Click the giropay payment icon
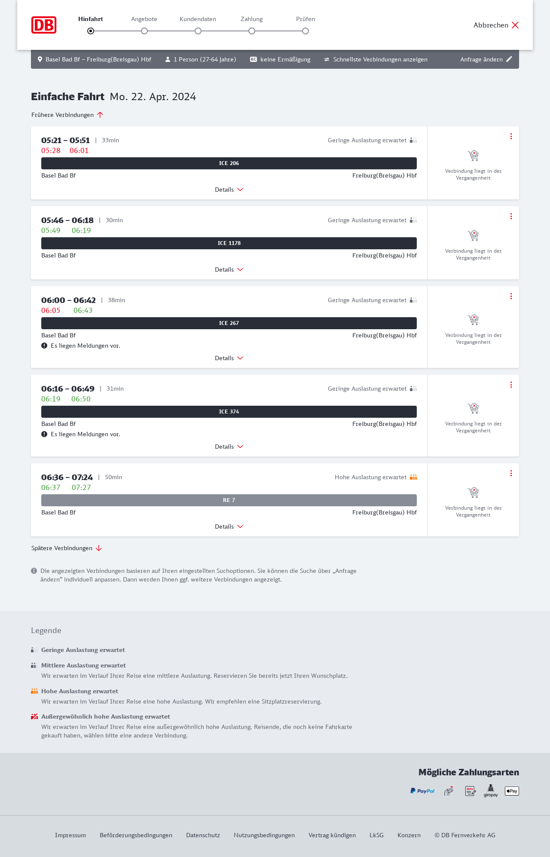 pos(491,791)
